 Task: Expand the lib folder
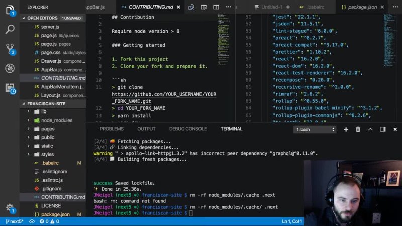point(29,111)
